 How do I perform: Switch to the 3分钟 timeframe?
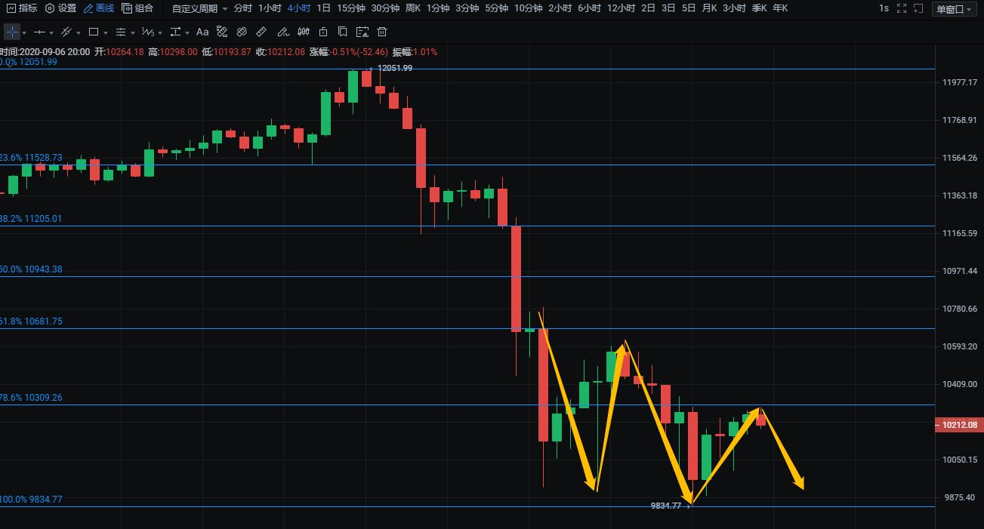point(467,8)
